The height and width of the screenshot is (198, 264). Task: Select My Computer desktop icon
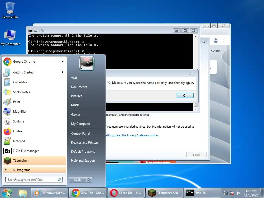click(10, 38)
